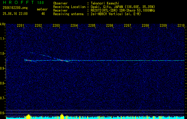
Task: Click time marker 2201
Action: (21, 26)
